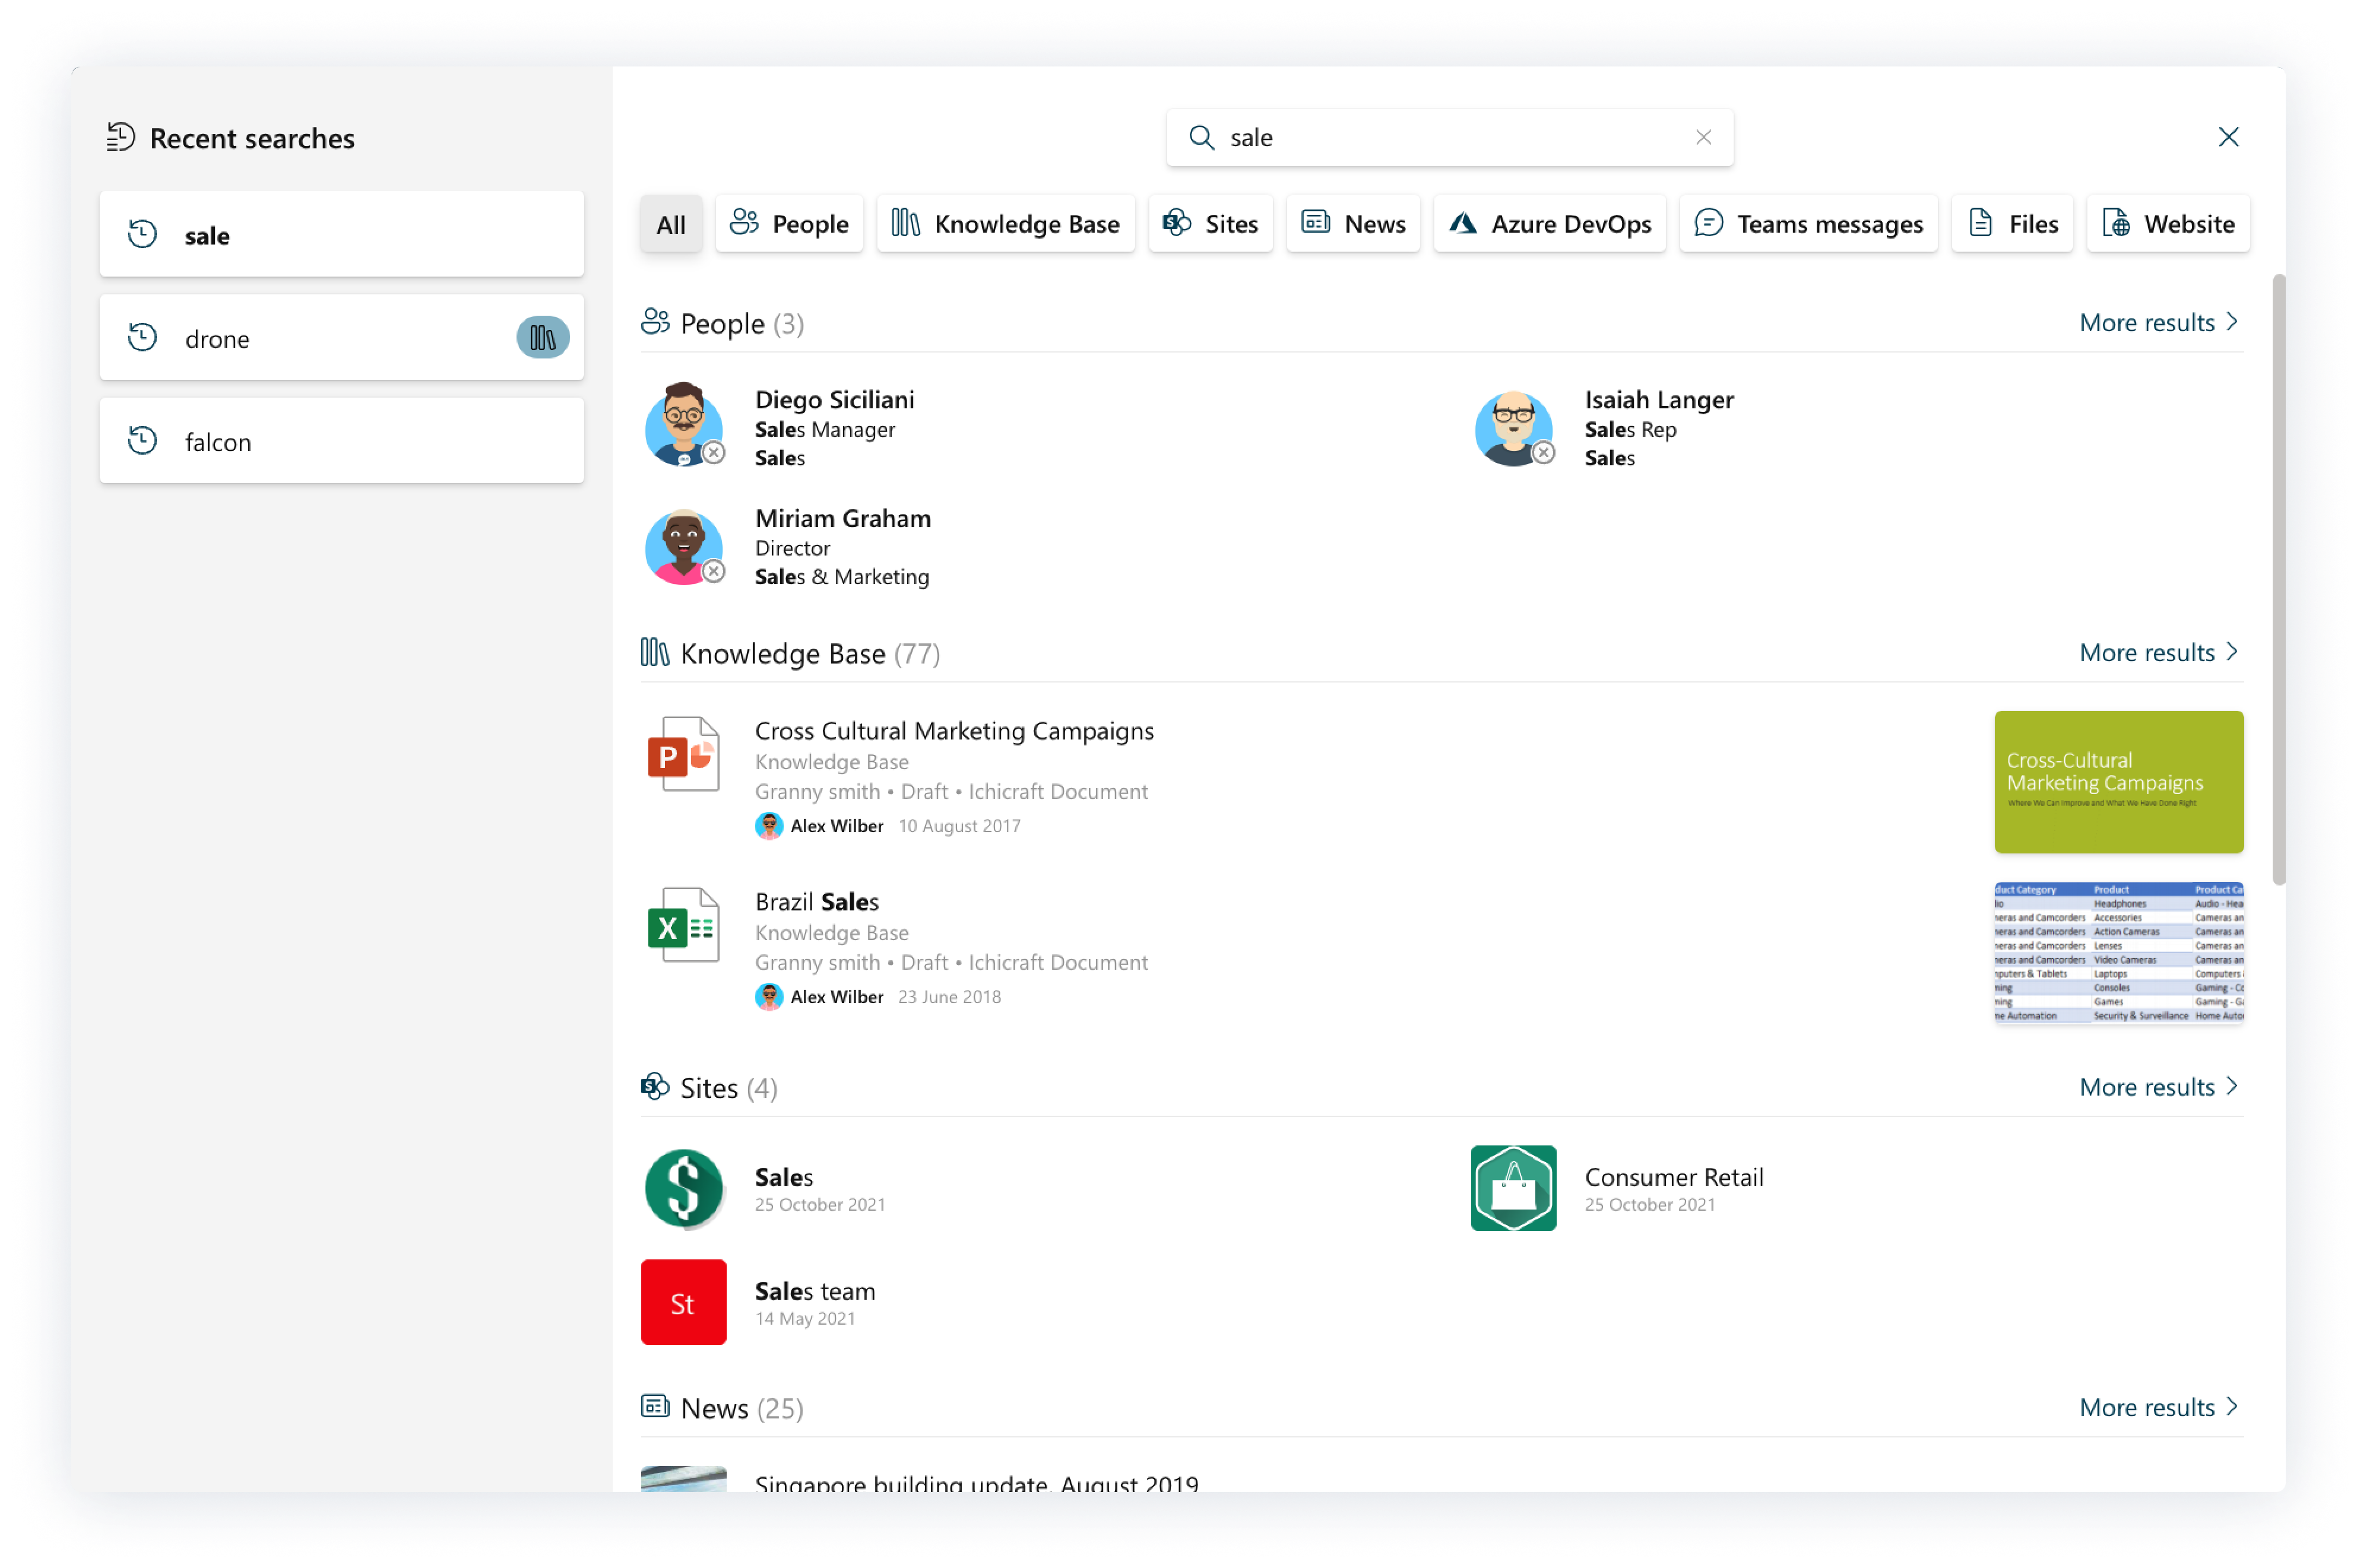Image resolution: width=2357 pixels, height=1568 pixels.
Task: Select the Files filter tab
Action: [2012, 224]
